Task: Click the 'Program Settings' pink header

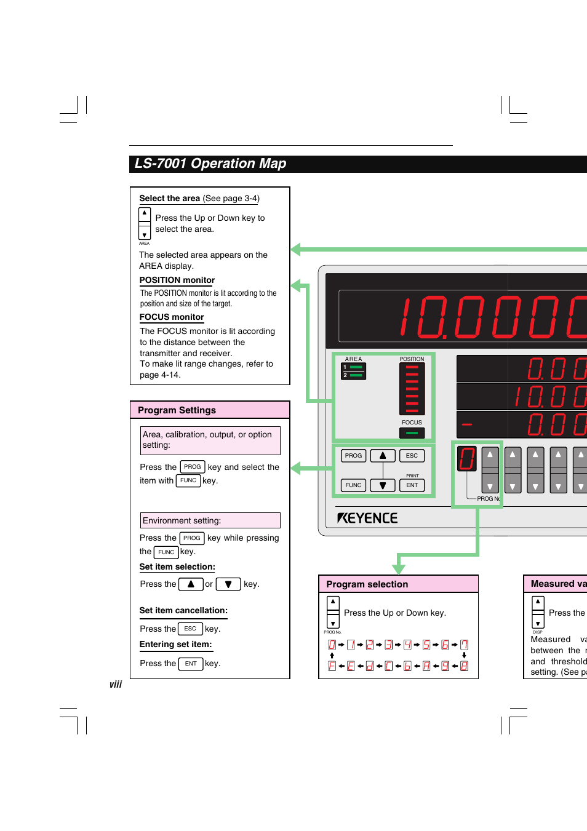Action: click(210, 410)
